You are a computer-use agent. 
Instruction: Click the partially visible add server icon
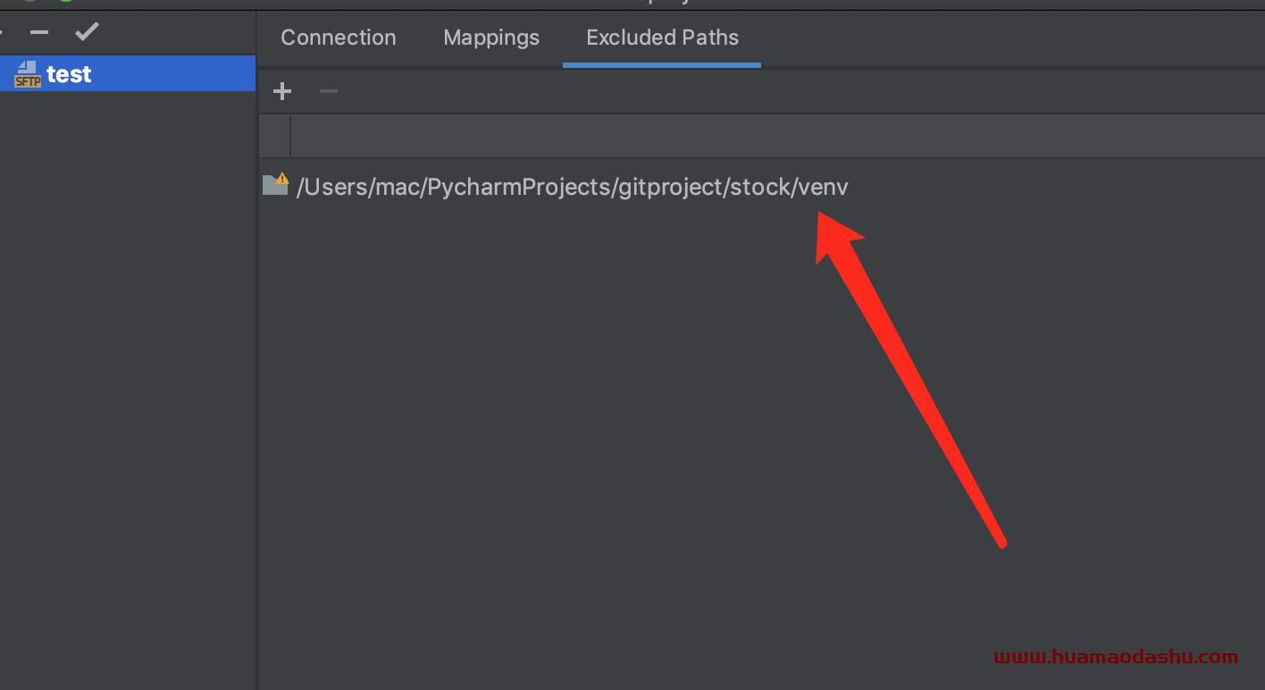tap(2, 33)
